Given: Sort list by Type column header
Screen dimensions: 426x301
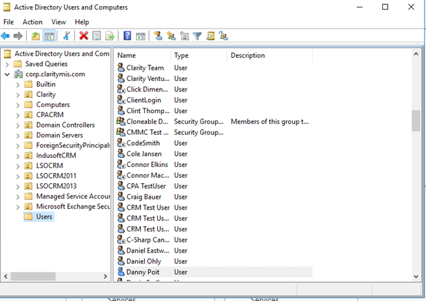Looking at the screenshot, I should (199, 55).
